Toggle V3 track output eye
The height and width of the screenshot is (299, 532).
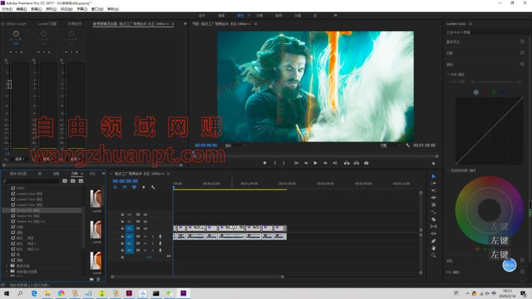pyautogui.click(x=145, y=215)
